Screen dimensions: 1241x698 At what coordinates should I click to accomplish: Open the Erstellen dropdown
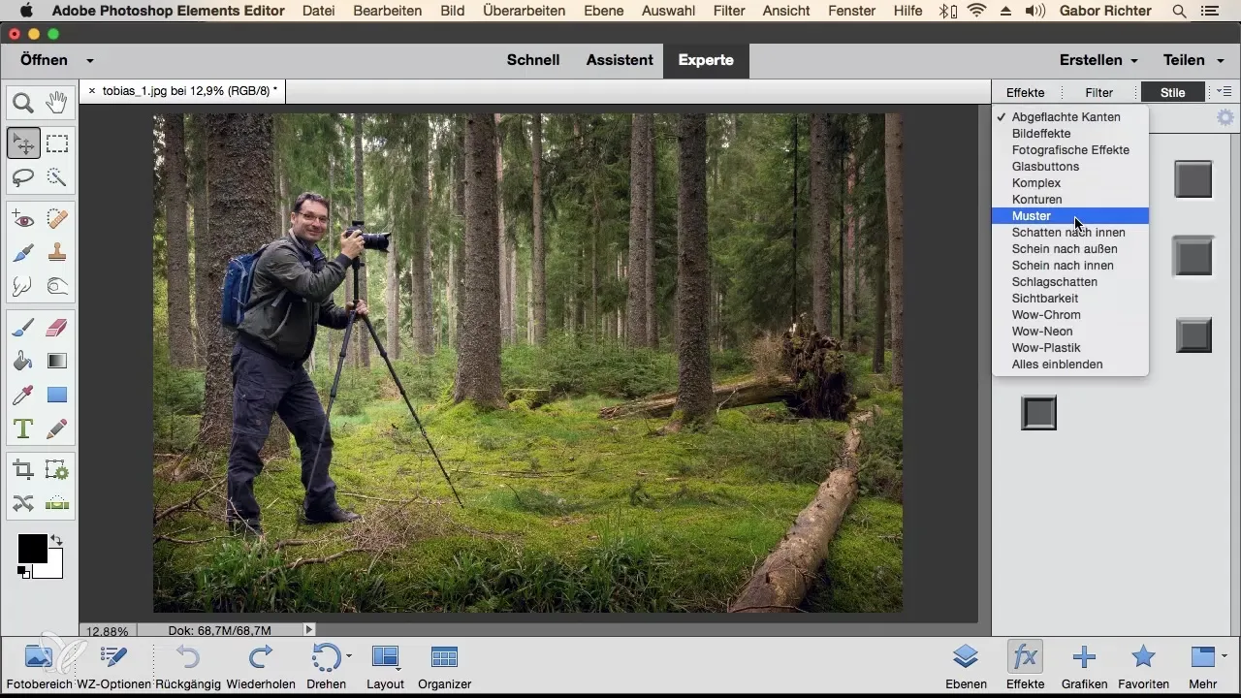coord(1098,60)
